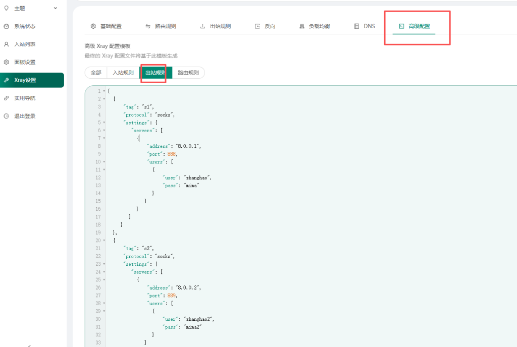The height and width of the screenshot is (347, 517).
Task: Click the swap arrows icon beside 路由规则
Action: 148,26
